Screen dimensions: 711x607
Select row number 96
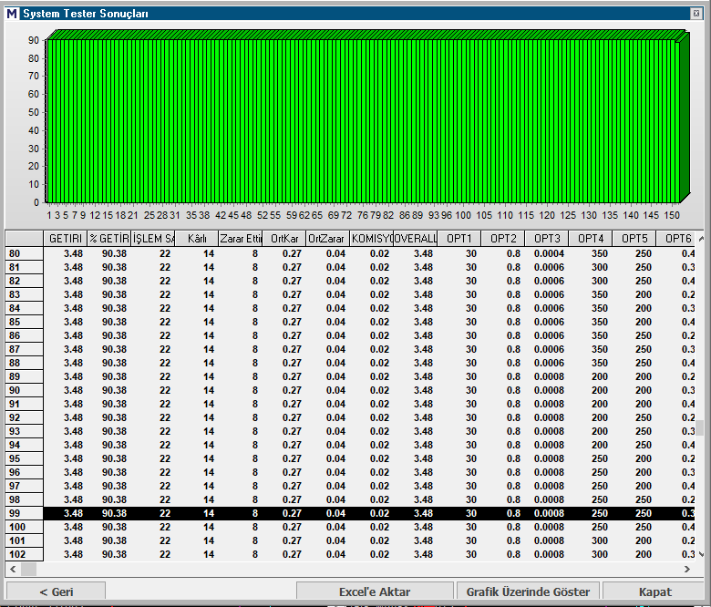point(24,472)
